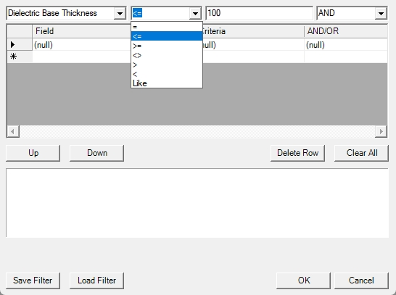
Task: Select the '<' less-than operator
Action: coord(167,74)
